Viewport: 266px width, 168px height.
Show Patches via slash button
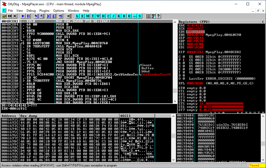(114, 16)
